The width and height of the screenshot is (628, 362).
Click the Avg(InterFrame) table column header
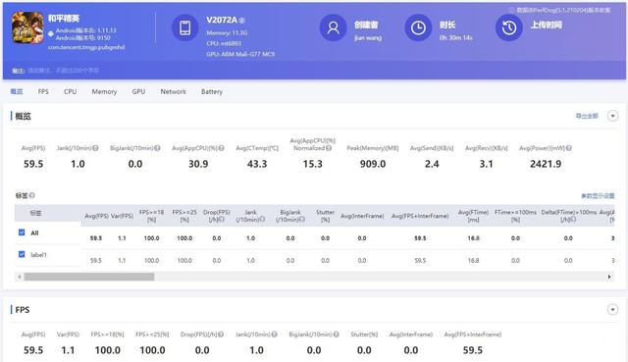(x=362, y=216)
